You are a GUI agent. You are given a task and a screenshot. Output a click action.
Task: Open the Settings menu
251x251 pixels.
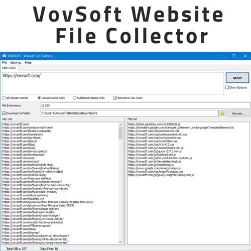[16, 62]
